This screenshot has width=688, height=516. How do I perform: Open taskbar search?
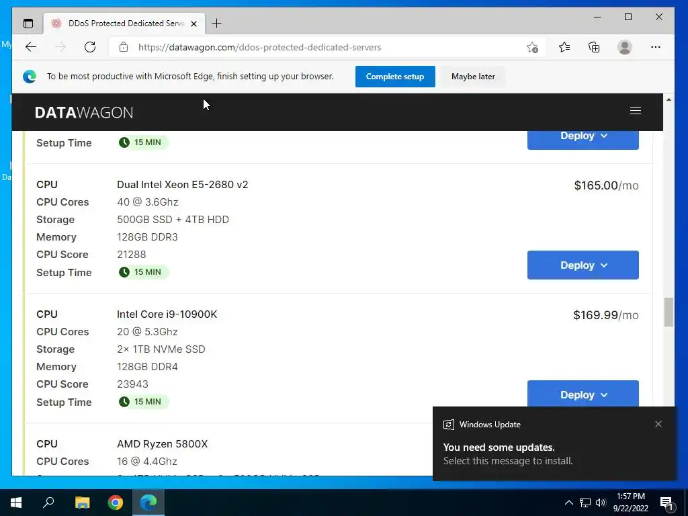coord(48,503)
